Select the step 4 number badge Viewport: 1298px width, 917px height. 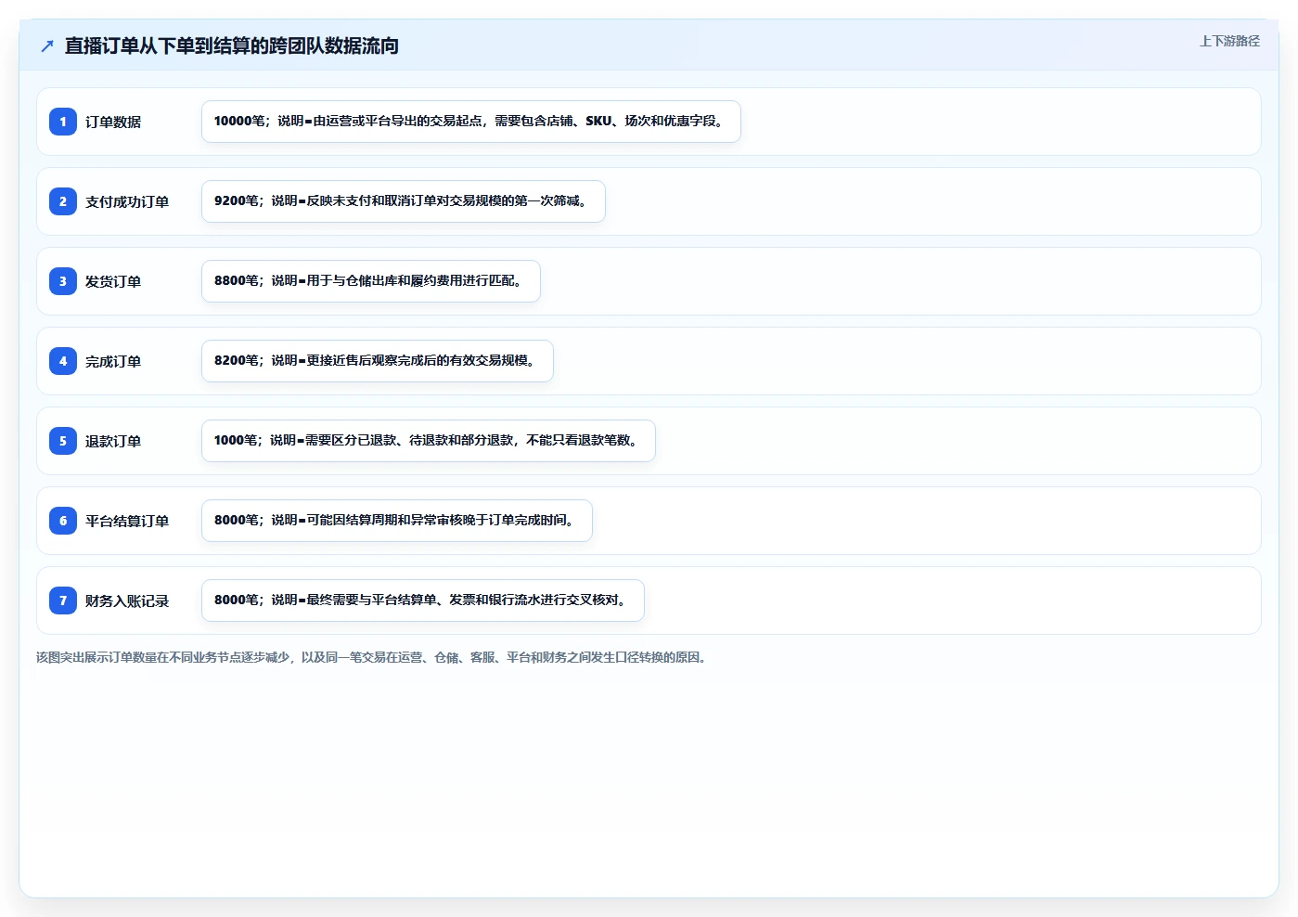coord(63,361)
